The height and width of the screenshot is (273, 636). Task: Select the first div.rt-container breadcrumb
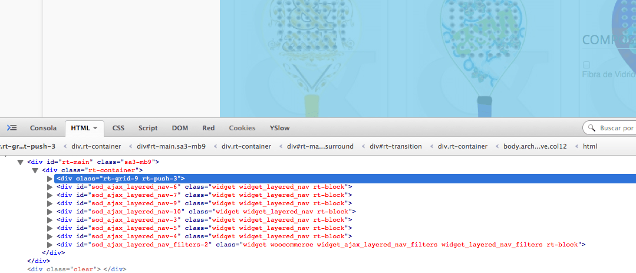coord(96,146)
